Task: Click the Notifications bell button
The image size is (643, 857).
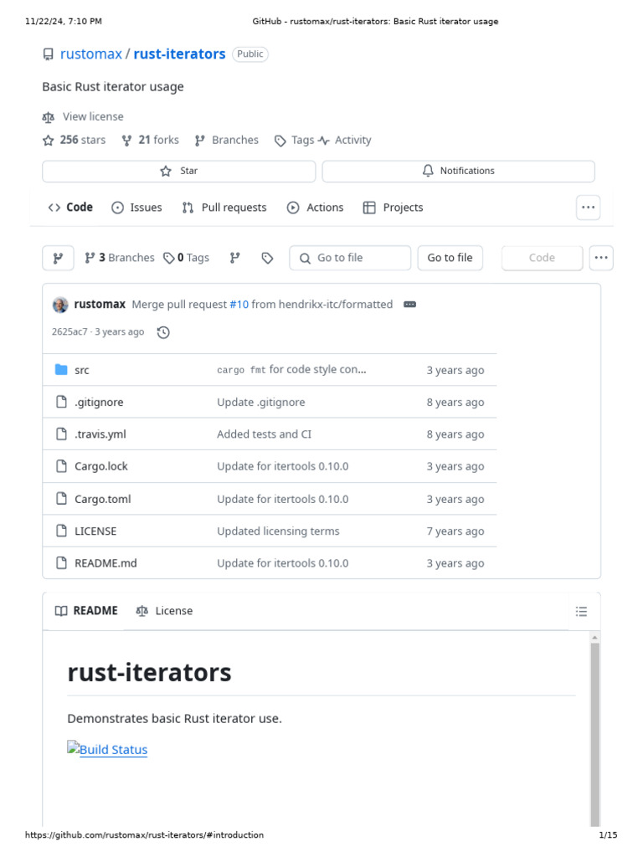Action: coord(458,171)
